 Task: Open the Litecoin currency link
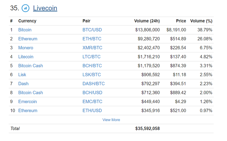[26, 57]
